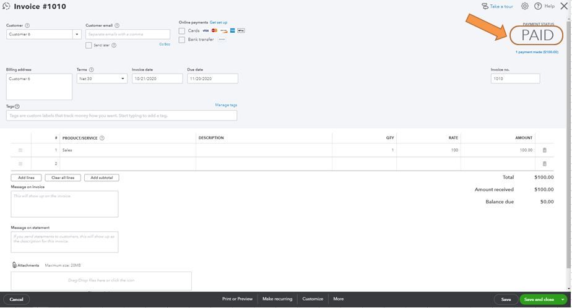The image size is (572, 308).
Task: Click the amount 100.00 in line 1
Action: point(526,150)
